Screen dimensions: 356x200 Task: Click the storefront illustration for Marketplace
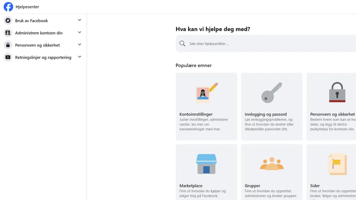(206, 164)
